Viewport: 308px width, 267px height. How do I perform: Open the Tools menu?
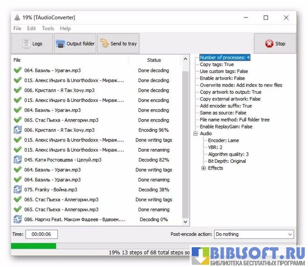(x=48, y=29)
